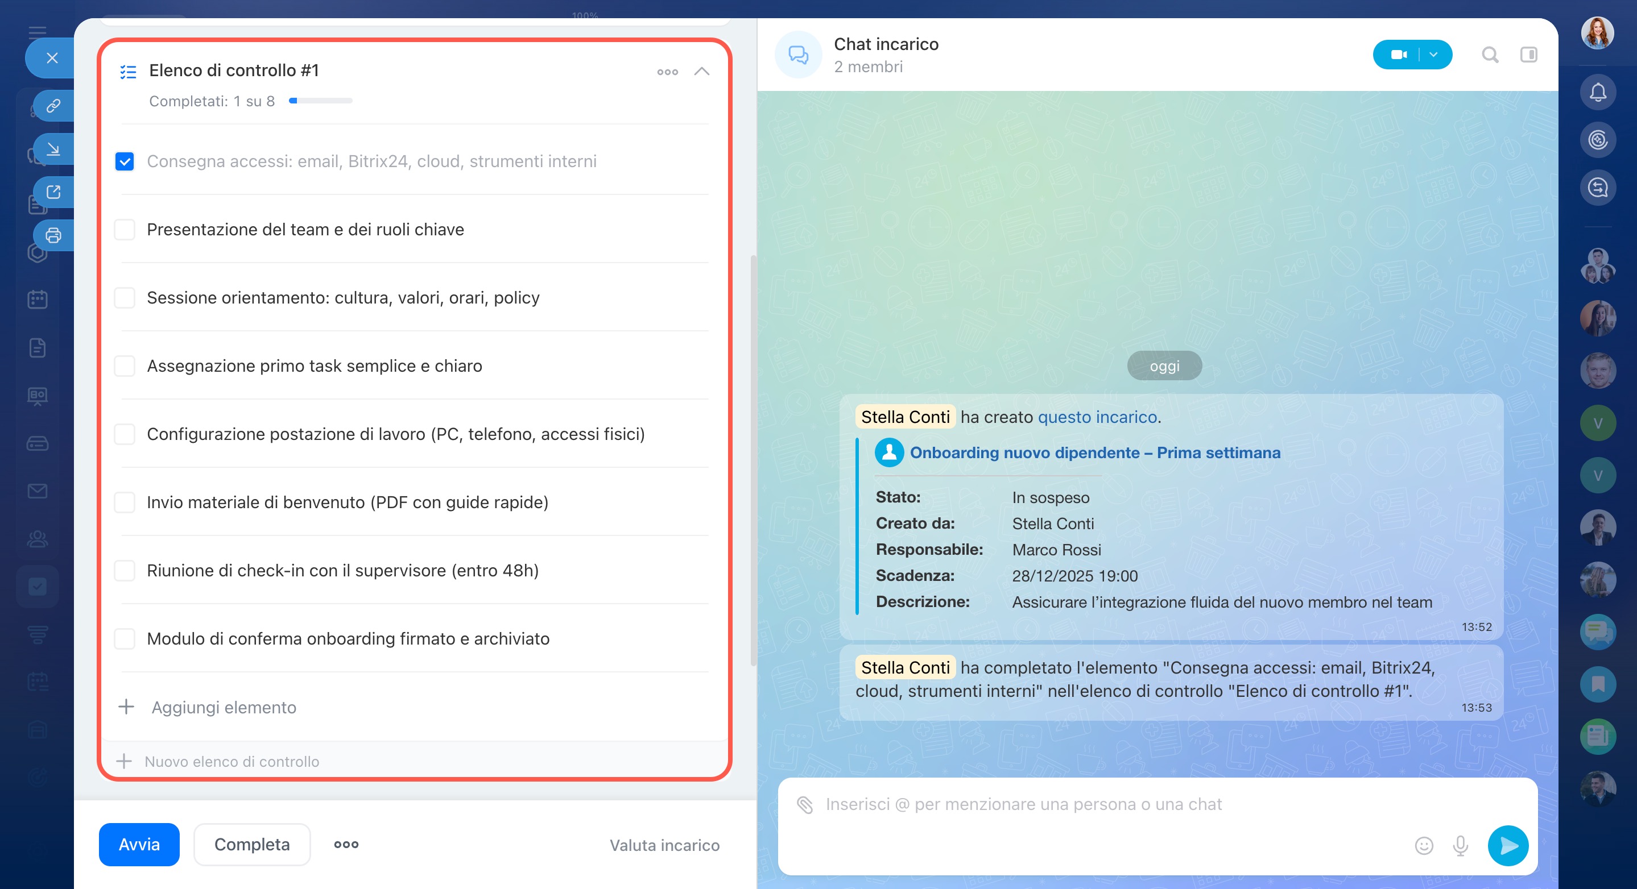Check 'Presentazione del team' item
This screenshot has height=889, width=1637.
(125, 229)
